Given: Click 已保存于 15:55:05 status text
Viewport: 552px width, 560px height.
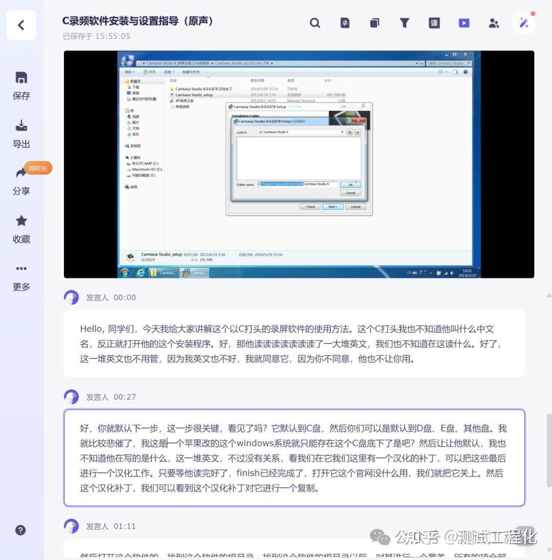Looking at the screenshot, I should coord(96,36).
